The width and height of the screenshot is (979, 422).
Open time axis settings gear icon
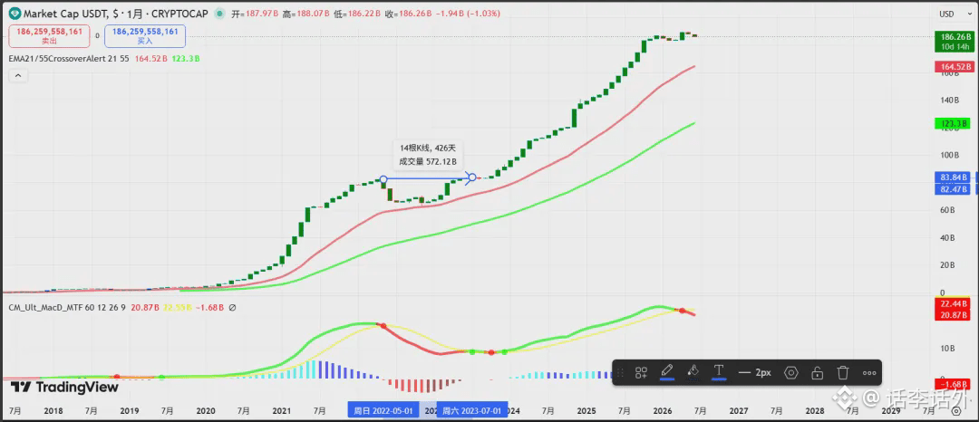point(956,411)
